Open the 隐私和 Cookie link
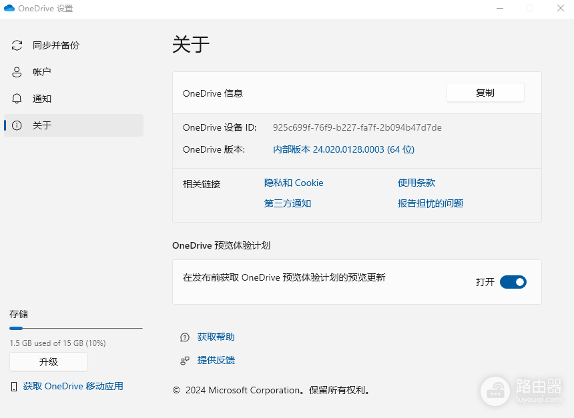 tap(294, 183)
